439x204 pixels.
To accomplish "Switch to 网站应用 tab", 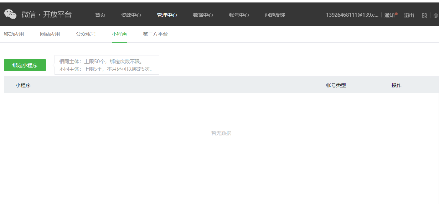I will pyautogui.click(x=50, y=34).
